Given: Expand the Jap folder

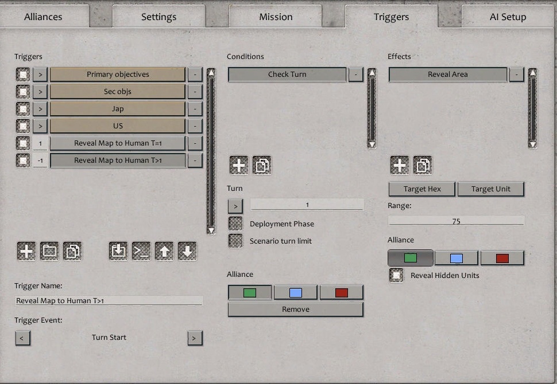Looking at the screenshot, I should pyautogui.click(x=40, y=109).
